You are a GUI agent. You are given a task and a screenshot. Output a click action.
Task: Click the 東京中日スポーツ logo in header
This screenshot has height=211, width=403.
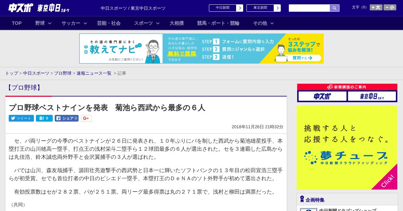click(x=53, y=8)
